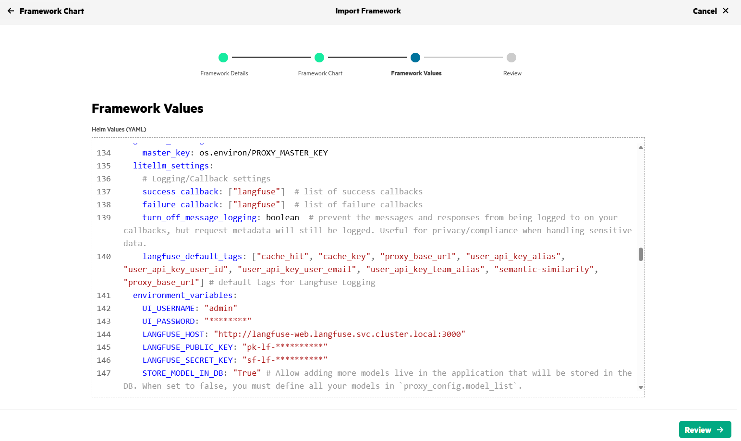Cancel the framework import
Image resolution: width=741 pixels, height=441 pixels.
tap(710, 11)
